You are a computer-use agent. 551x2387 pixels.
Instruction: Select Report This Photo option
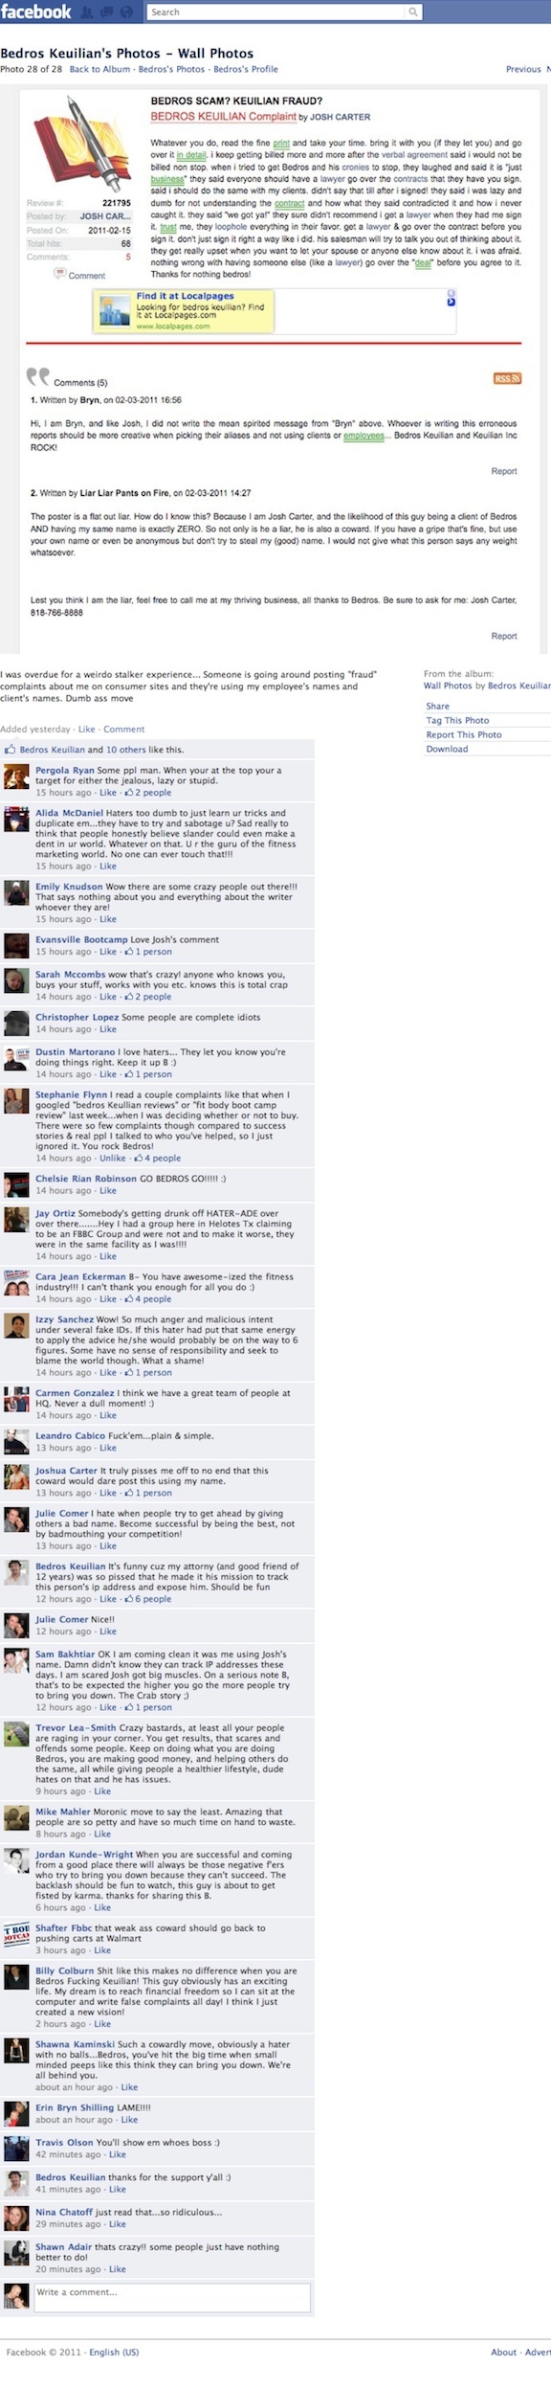tap(464, 734)
